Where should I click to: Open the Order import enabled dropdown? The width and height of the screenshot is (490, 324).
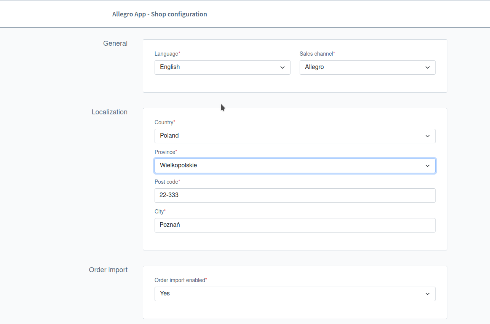click(295, 294)
